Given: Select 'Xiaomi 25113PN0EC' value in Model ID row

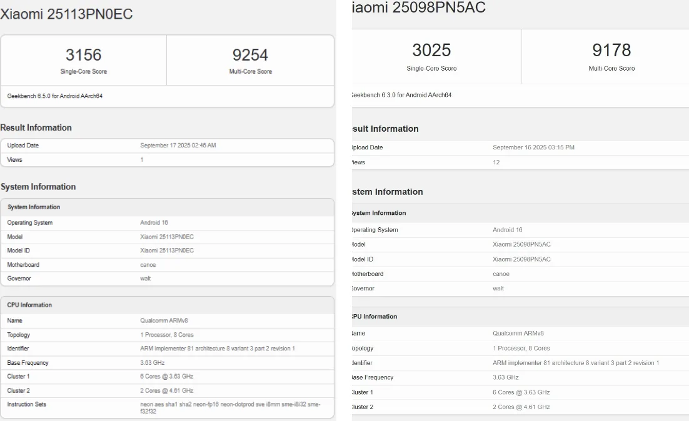Looking at the screenshot, I should [x=167, y=250].
